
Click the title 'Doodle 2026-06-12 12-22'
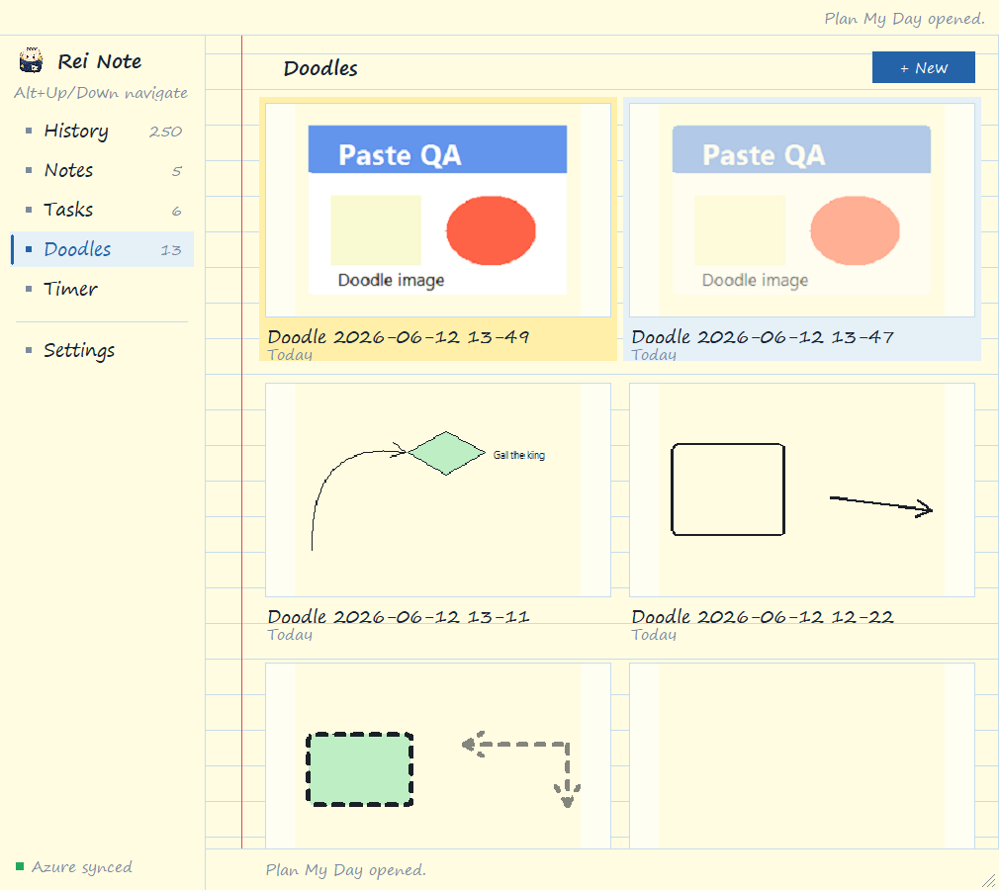pyautogui.click(x=762, y=616)
